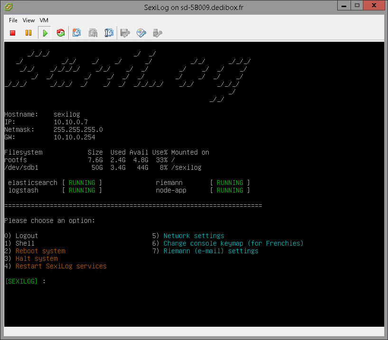The width and height of the screenshot is (388, 340).
Task: Click 'Change console keymap (for Frenchies)' text
Action: point(233,243)
